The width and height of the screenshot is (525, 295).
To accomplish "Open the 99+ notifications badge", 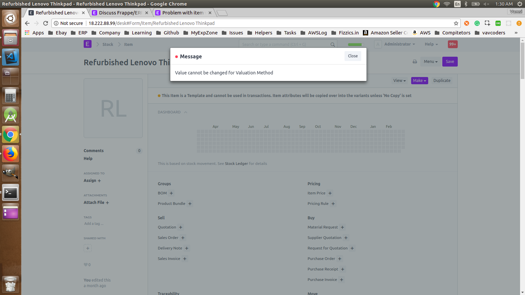I will click(452, 44).
